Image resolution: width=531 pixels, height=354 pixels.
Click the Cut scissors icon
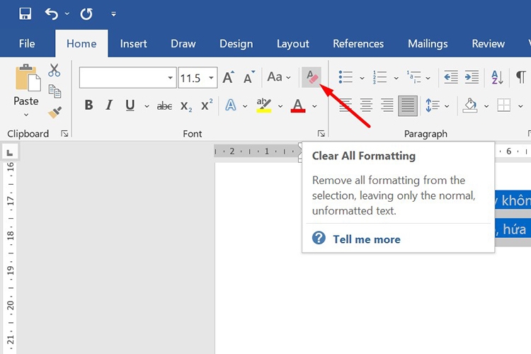click(55, 70)
